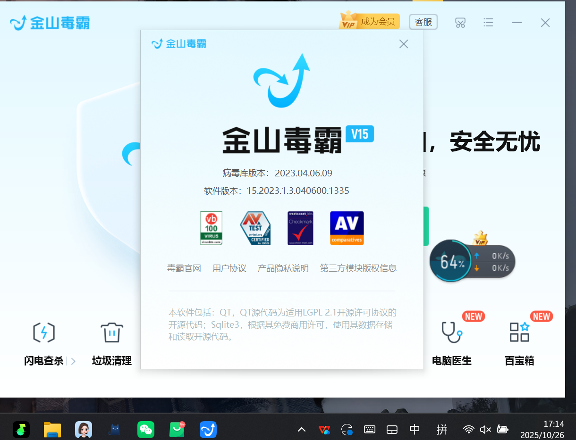Viewport: 576px width, 440px height.
Task: Click 软件版本 15.2023.1.3.040600.1335 text
Action: point(277,191)
